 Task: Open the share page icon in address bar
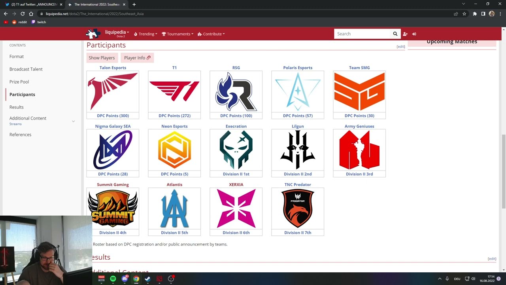click(456, 14)
